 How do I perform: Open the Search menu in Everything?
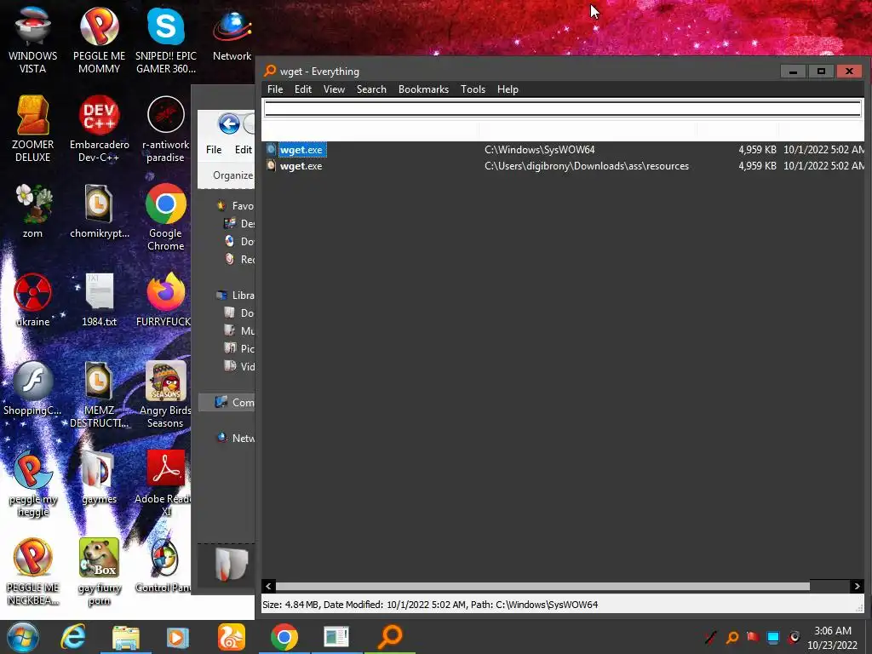[x=371, y=89]
